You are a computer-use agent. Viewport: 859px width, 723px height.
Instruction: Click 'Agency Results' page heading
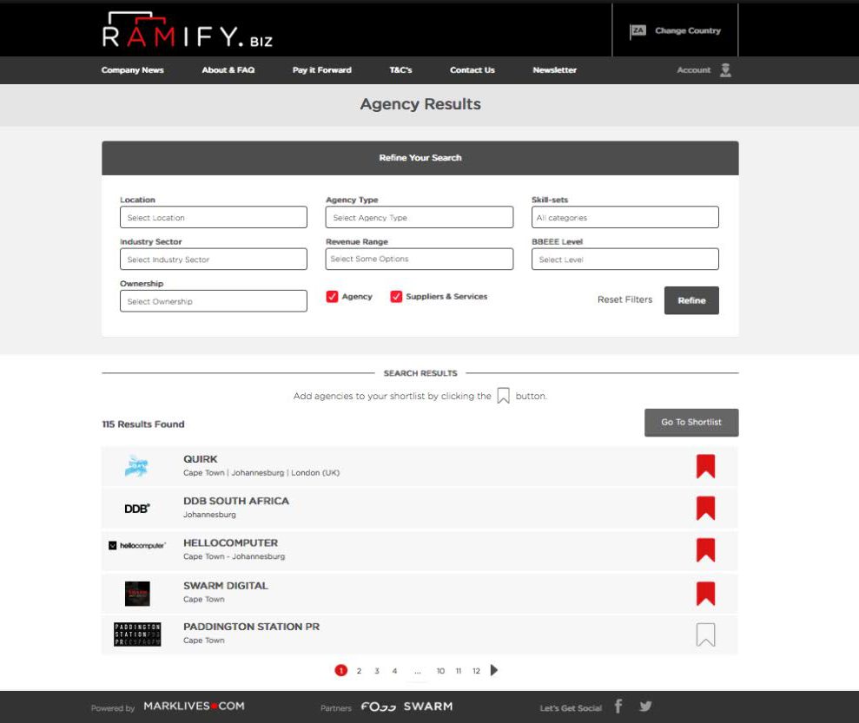coord(420,104)
